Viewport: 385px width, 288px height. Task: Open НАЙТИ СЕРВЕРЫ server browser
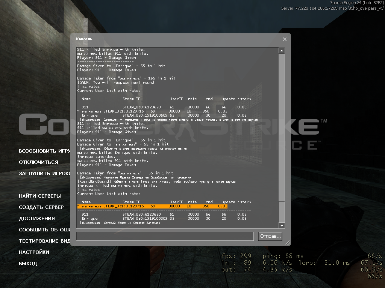[40, 196]
